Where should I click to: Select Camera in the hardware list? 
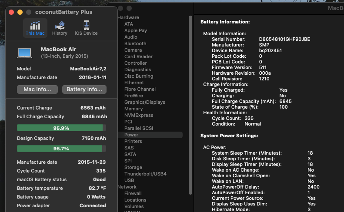tap(133, 50)
